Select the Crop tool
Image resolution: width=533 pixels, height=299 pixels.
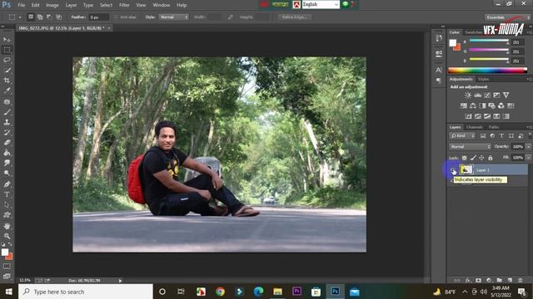[x=7, y=81]
